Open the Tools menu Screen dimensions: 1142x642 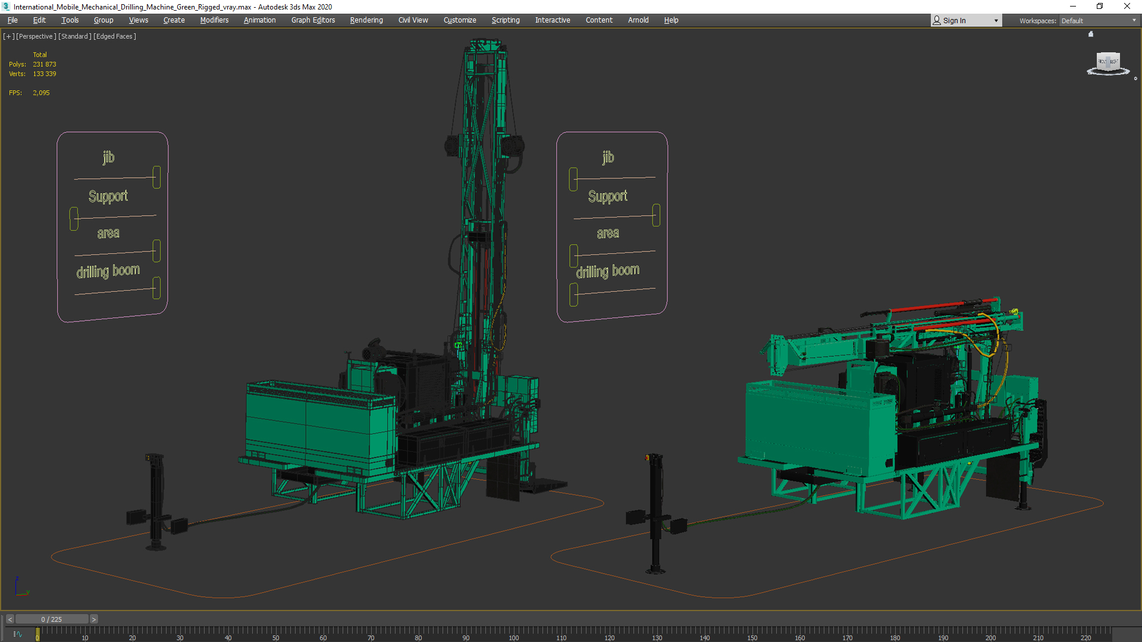[70, 20]
